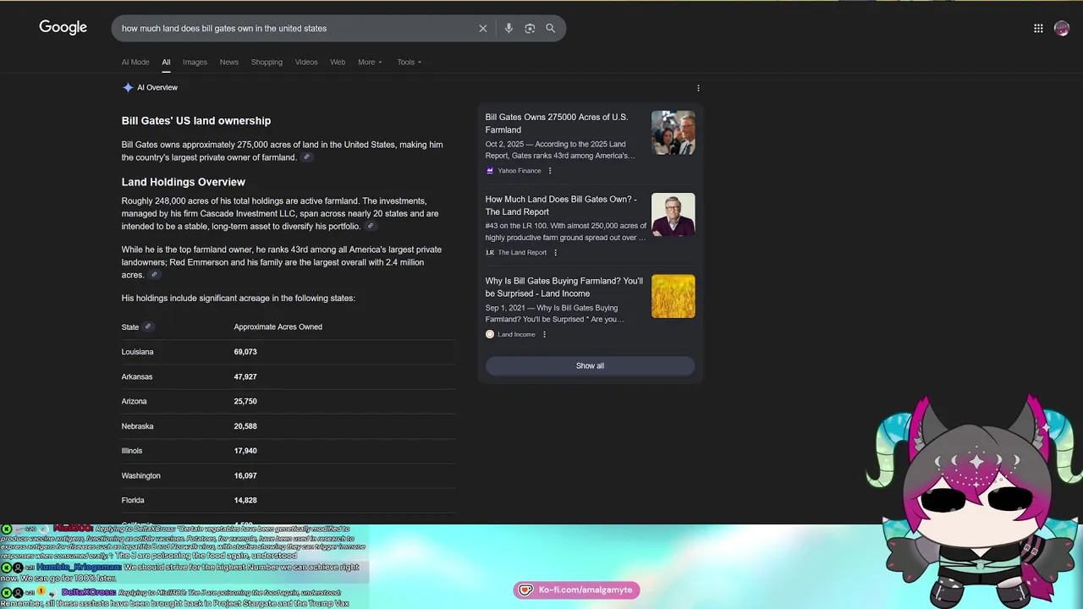Open AI Overview three-dot options
Viewport: 1083px width, 609px height.
click(698, 88)
